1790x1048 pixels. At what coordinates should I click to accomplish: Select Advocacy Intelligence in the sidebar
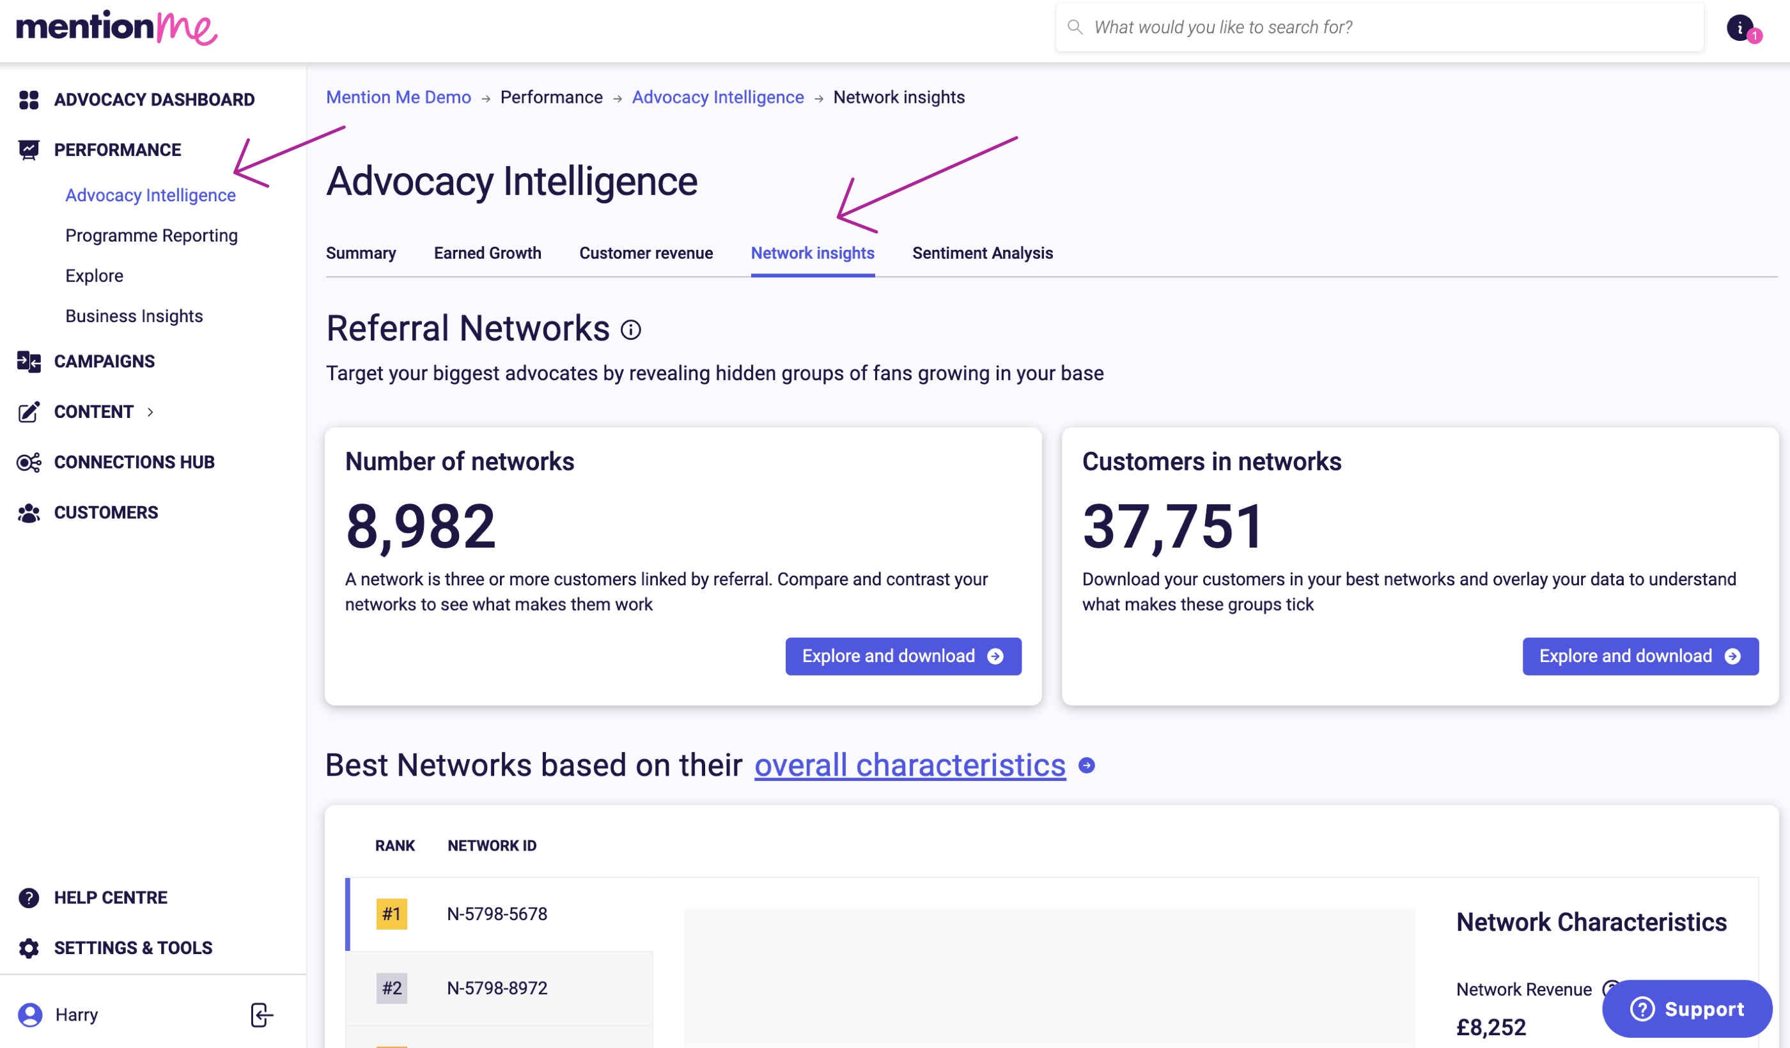[x=151, y=196]
